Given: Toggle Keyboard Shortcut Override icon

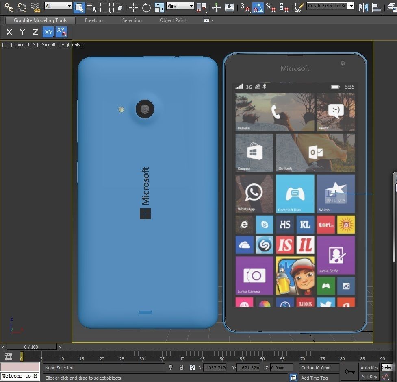Looking at the screenshot, I should 230,7.
